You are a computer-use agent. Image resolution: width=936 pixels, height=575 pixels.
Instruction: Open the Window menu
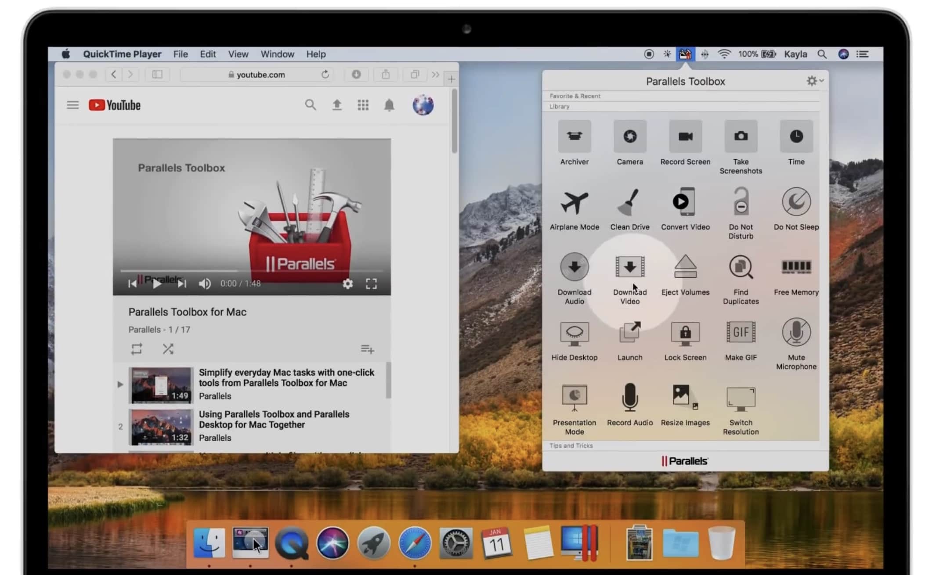277,54
